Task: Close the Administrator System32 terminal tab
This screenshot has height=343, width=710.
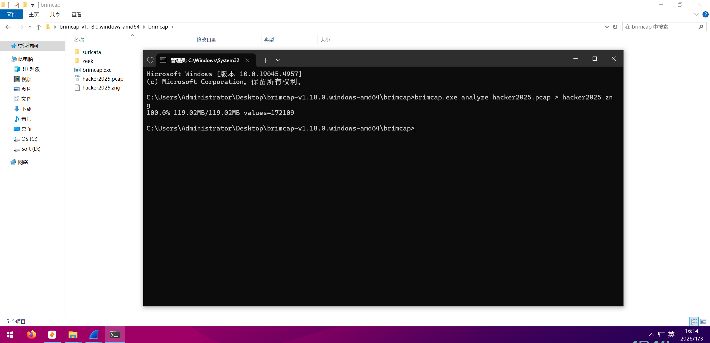Action: pyautogui.click(x=247, y=60)
